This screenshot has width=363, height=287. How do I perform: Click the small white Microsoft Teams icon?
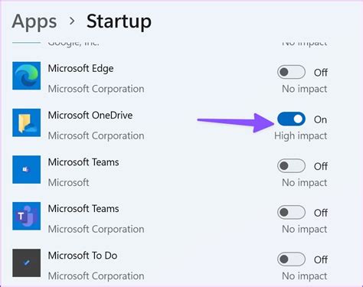[26, 170]
